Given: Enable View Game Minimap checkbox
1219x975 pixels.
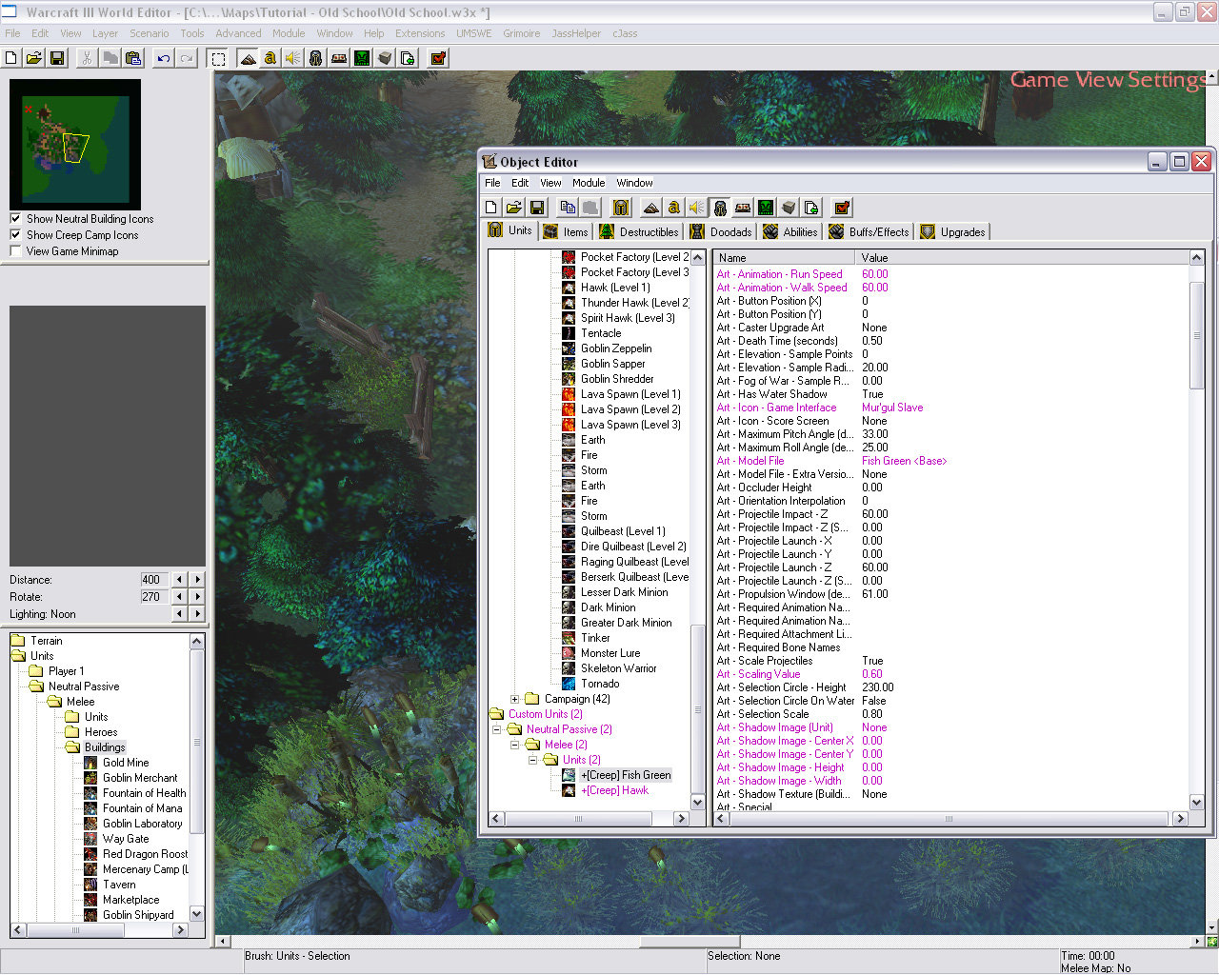Looking at the screenshot, I should [x=15, y=250].
